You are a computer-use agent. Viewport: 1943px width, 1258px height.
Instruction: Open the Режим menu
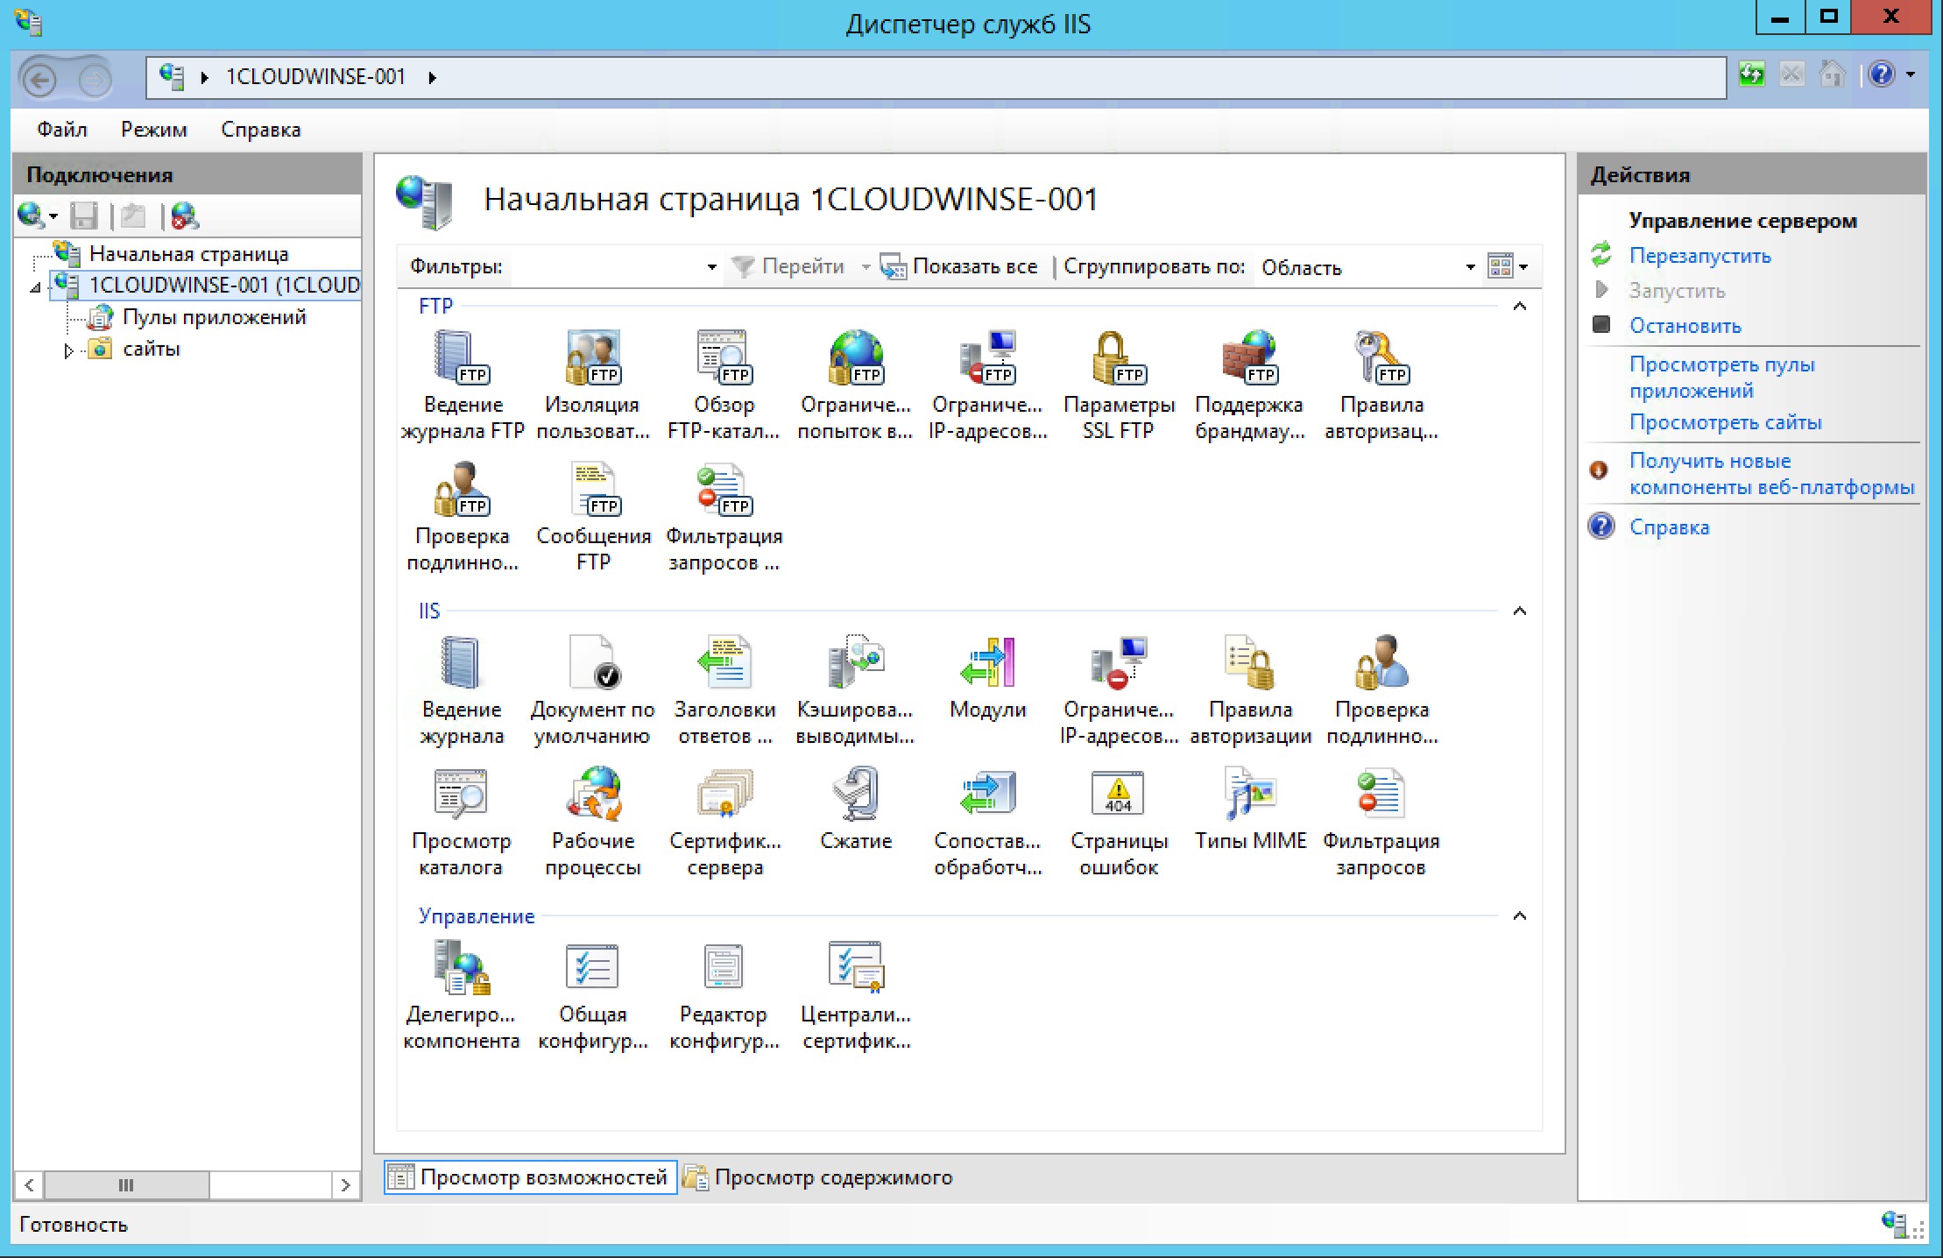pyautogui.click(x=154, y=130)
